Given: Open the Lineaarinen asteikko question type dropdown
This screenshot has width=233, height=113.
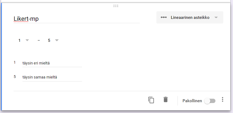Looking at the screenshot, I should click(x=190, y=18).
